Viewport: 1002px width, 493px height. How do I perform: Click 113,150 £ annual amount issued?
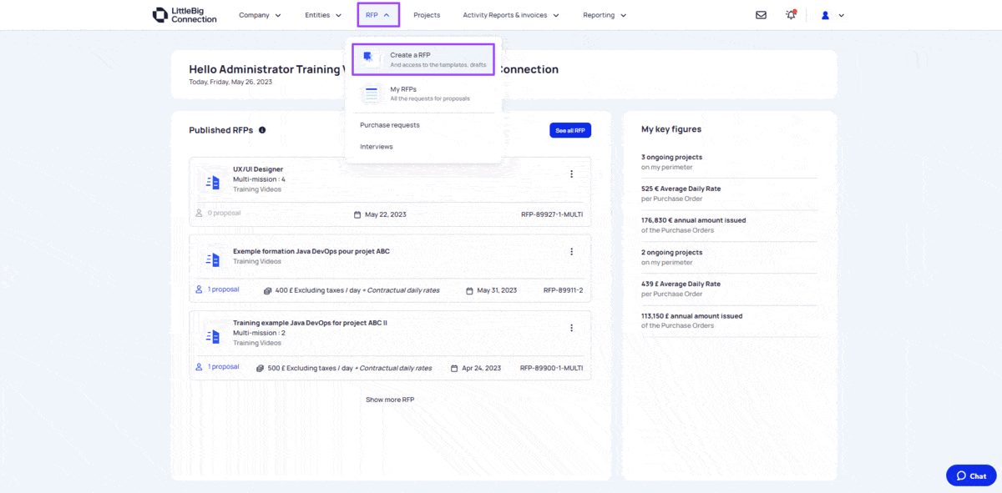click(x=691, y=316)
